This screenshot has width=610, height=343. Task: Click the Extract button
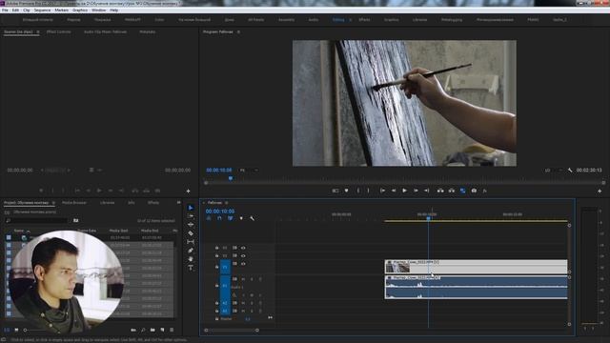click(x=451, y=191)
